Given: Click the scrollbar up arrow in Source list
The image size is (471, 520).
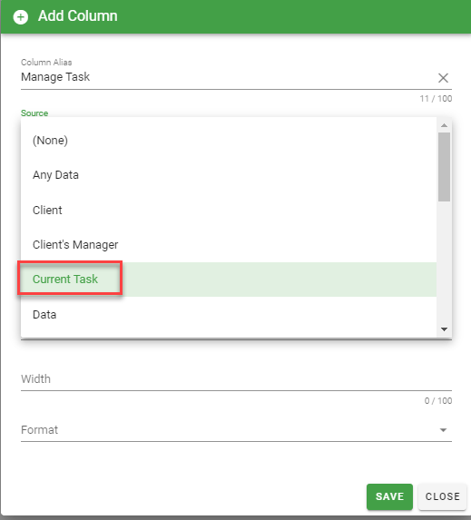Looking at the screenshot, I should [x=444, y=125].
